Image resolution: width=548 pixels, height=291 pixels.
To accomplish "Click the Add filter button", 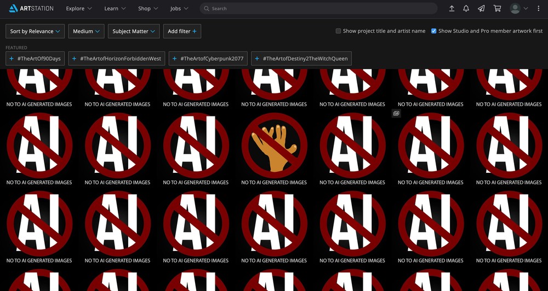I will click(x=182, y=31).
